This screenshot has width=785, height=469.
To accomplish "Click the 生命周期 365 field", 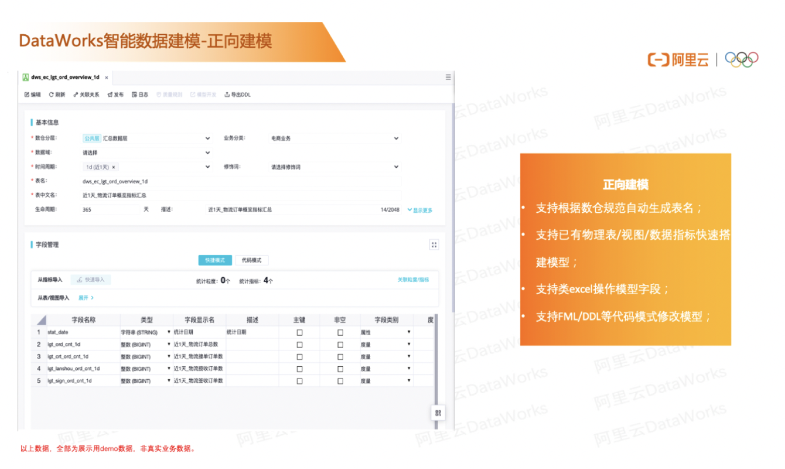I will (x=110, y=210).
